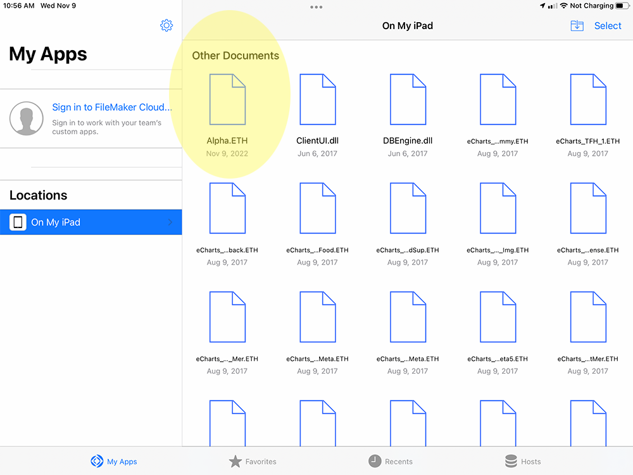Open the eCharts_...ense.ETH file
This screenshot has height=475, width=633.
[x=588, y=208]
